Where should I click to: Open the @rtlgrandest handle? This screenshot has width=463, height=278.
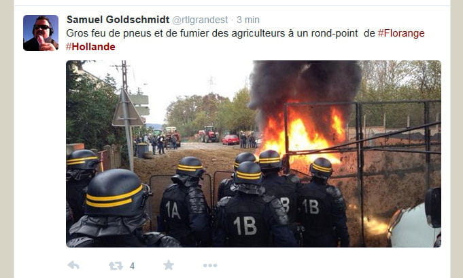[x=200, y=20]
